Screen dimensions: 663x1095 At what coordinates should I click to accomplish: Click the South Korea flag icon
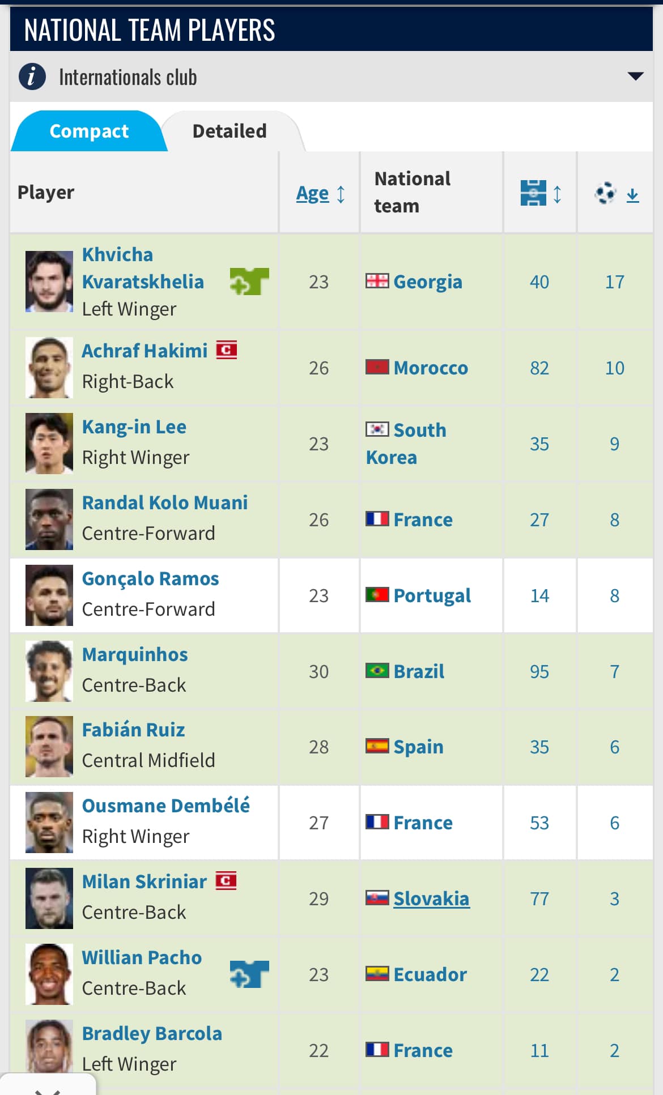377,429
